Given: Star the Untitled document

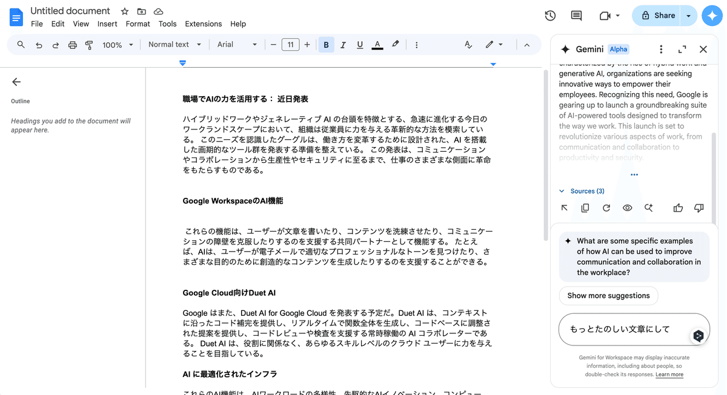Looking at the screenshot, I should (125, 11).
